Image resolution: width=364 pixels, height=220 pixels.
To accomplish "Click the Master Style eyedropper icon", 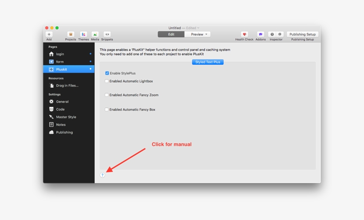I will click(x=51, y=117).
